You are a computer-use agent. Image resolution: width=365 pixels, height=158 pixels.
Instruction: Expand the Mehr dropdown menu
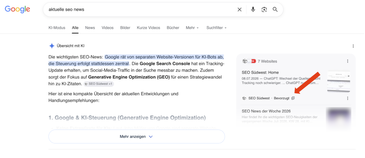(x=192, y=28)
